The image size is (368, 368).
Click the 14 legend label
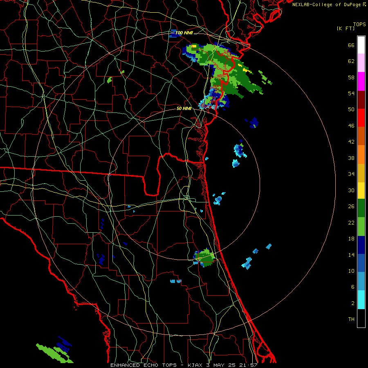point(351,255)
